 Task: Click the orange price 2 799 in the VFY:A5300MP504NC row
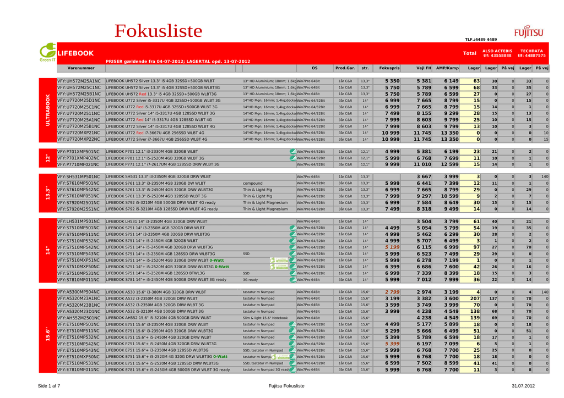pos(392,292)
